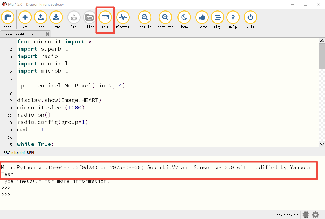Image resolution: width=325 pixels, height=219 pixels.
Task: Click line 'np = neopixel.NeoPixel(pin12, 4)'
Action: pyautogui.click(x=71, y=86)
